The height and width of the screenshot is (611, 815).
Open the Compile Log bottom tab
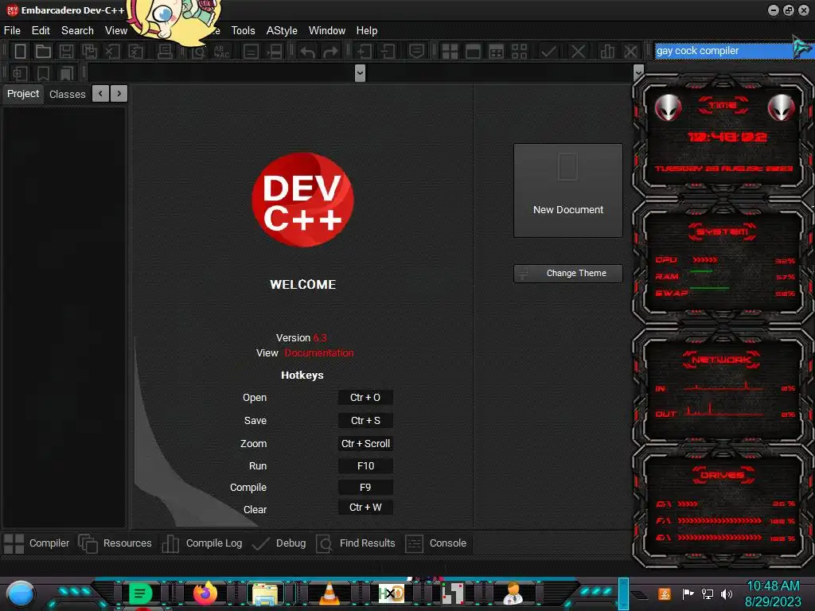[201, 543]
